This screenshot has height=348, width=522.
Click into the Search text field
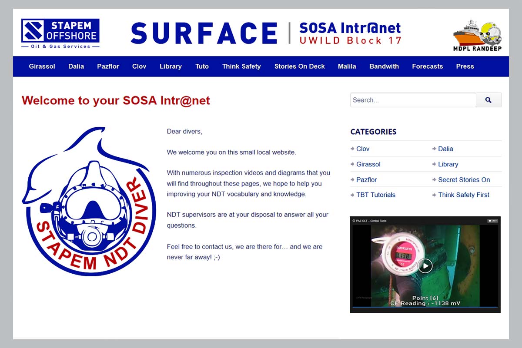click(413, 100)
